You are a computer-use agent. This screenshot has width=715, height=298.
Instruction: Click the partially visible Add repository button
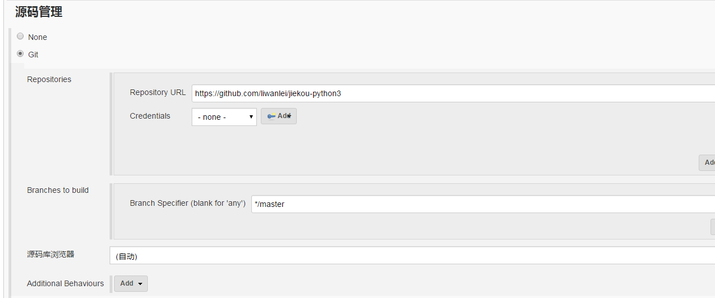[707, 162]
